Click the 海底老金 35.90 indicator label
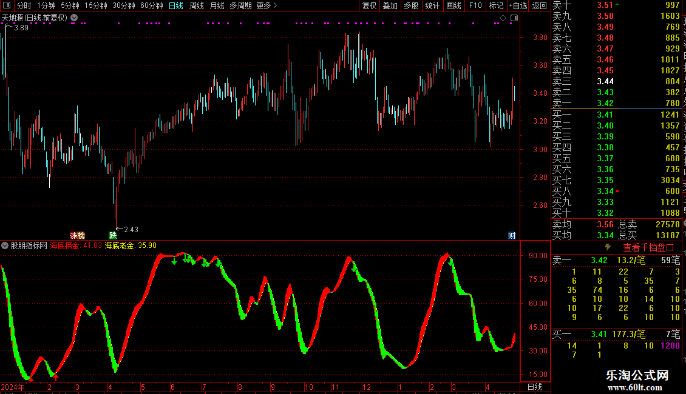This screenshot has width=686, height=394. [x=131, y=245]
